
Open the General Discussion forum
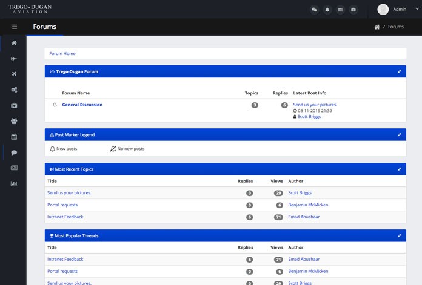tap(82, 105)
